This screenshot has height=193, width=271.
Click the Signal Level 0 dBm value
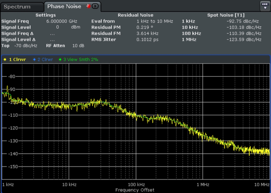pyautogui.click(x=58, y=27)
